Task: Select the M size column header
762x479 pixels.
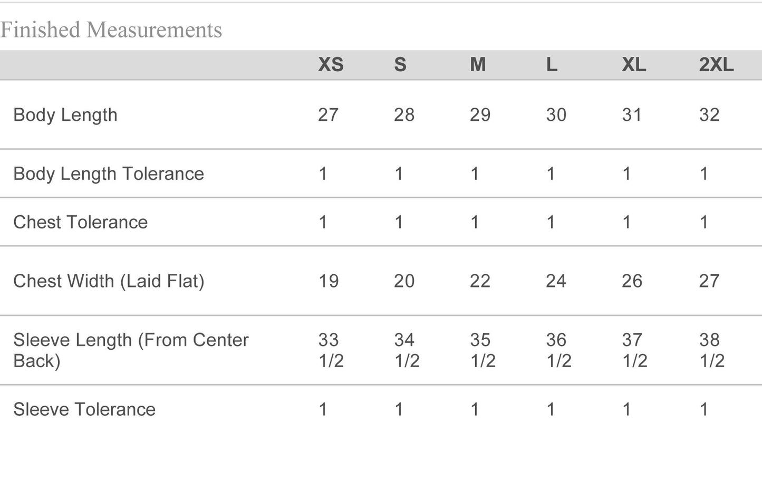Action: 478,65
